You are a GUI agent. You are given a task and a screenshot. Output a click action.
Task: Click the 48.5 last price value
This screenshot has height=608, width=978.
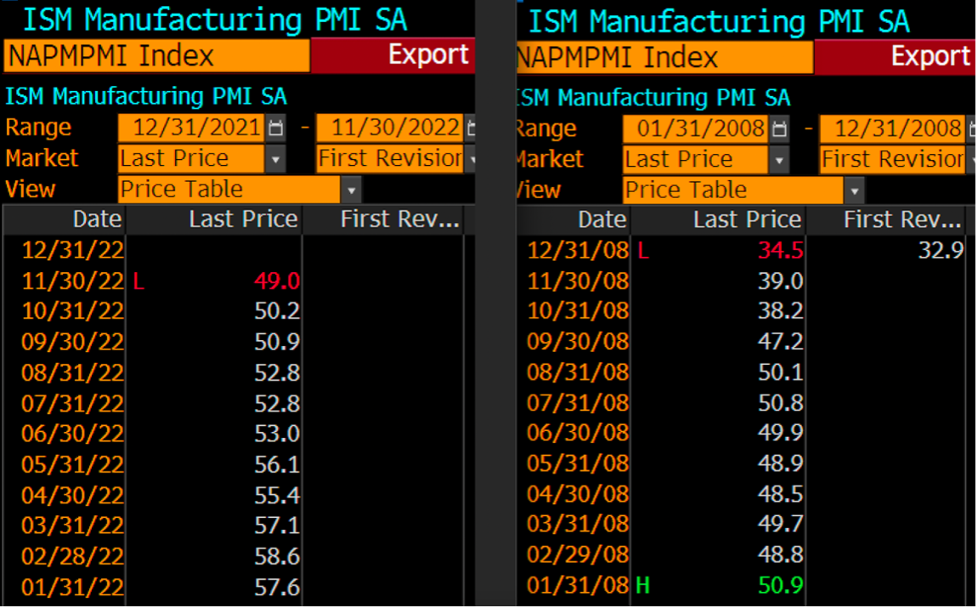pos(780,495)
